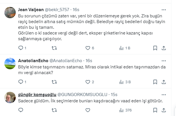Like AnatolianEcho's tweet
This screenshot has width=176, height=116.
pyautogui.click(x=88, y=82)
